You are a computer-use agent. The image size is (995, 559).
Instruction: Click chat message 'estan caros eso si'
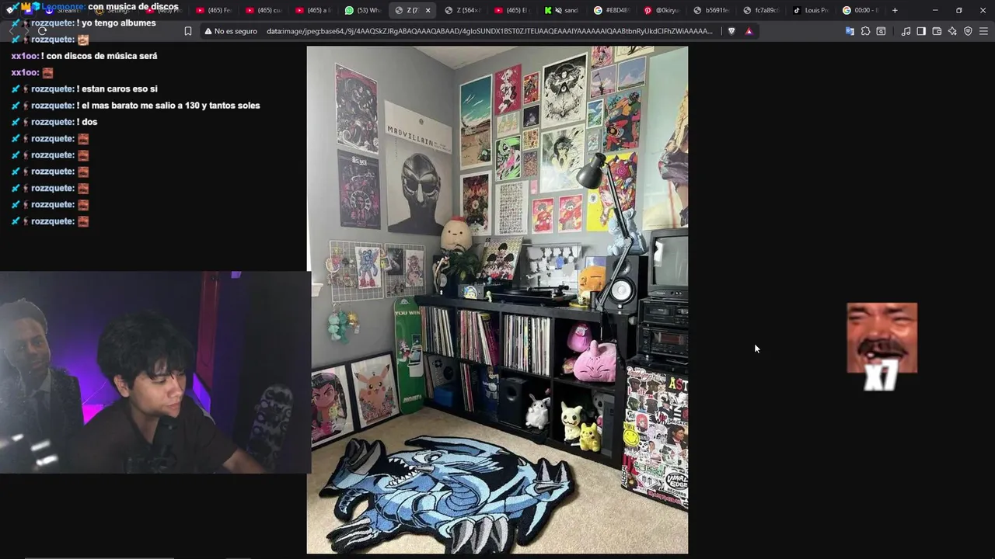pos(118,89)
